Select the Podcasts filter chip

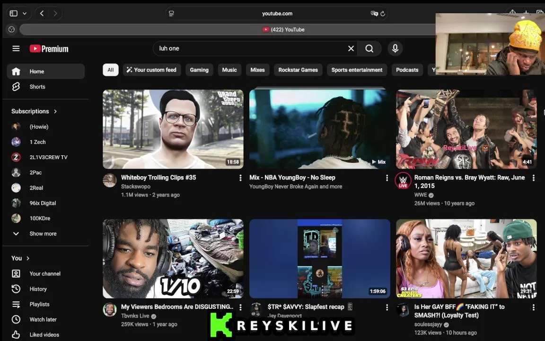tap(407, 70)
